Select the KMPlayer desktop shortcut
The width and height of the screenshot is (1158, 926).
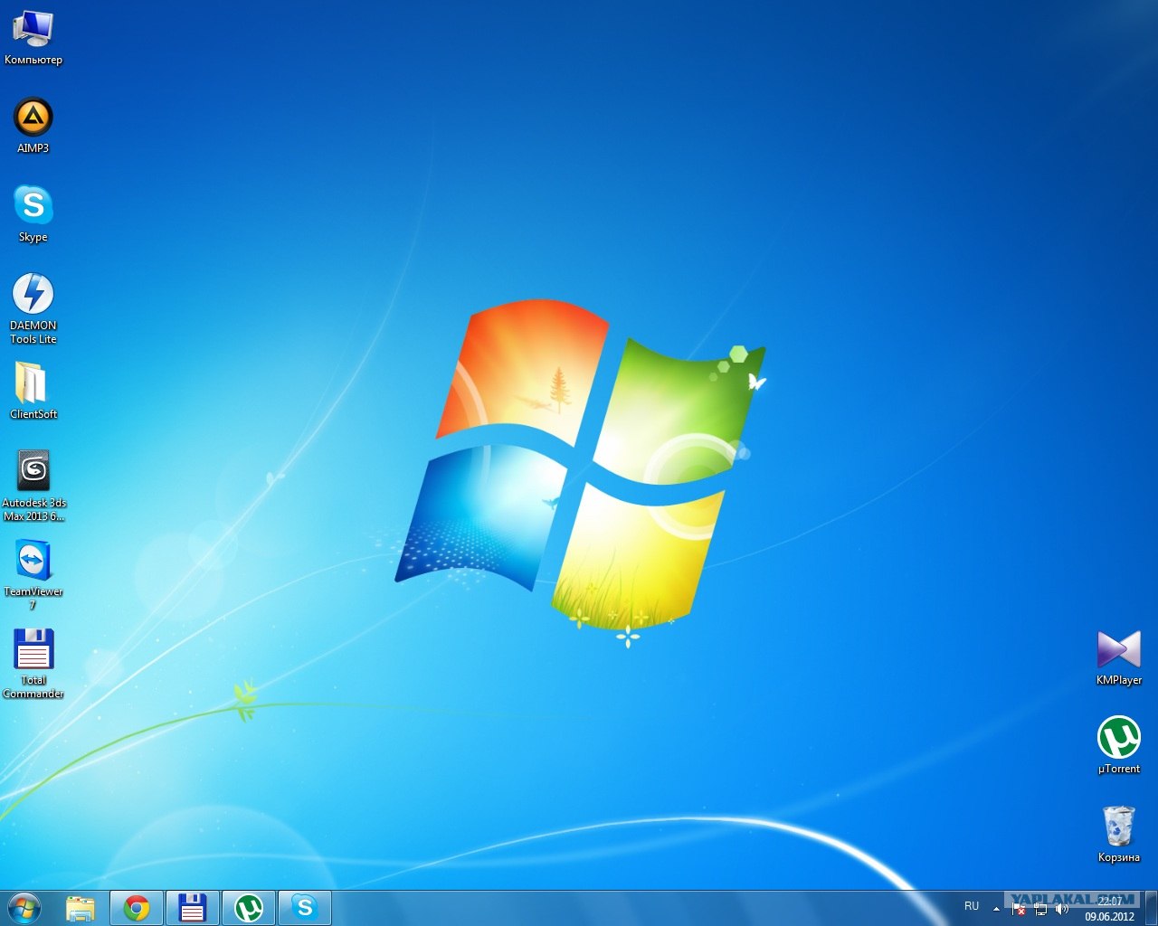[1118, 657]
